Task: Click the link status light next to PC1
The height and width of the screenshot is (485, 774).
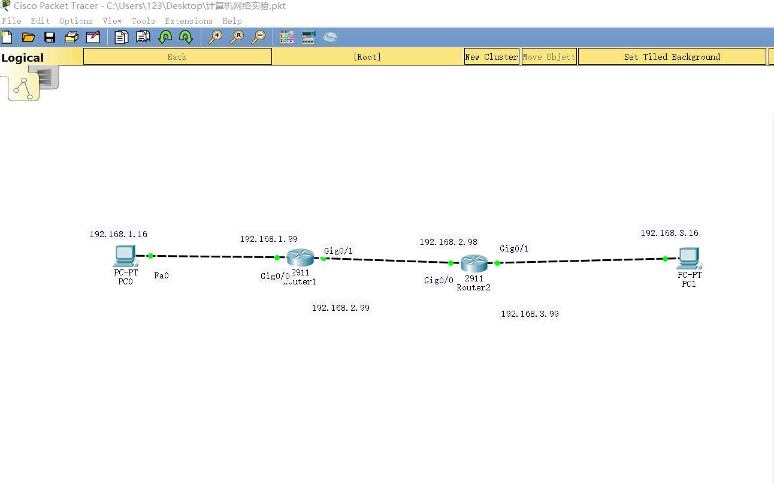Action: pyautogui.click(x=665, y=259)
